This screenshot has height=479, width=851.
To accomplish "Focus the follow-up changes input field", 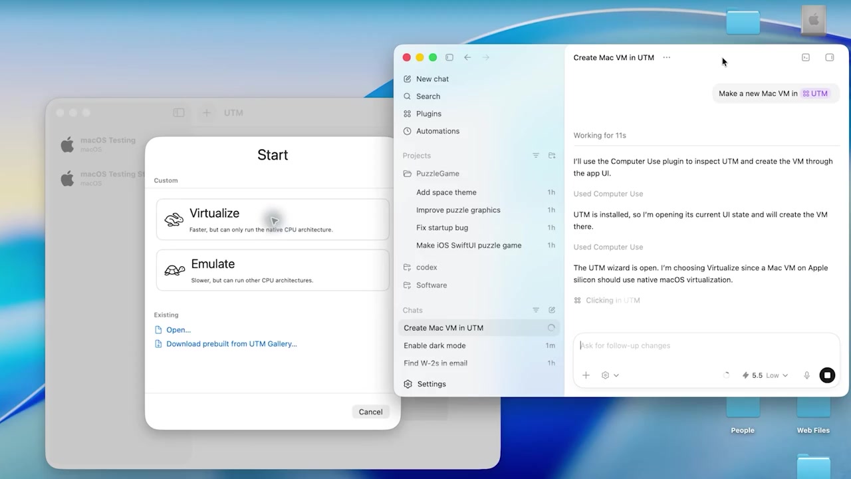I will (707, 345).
